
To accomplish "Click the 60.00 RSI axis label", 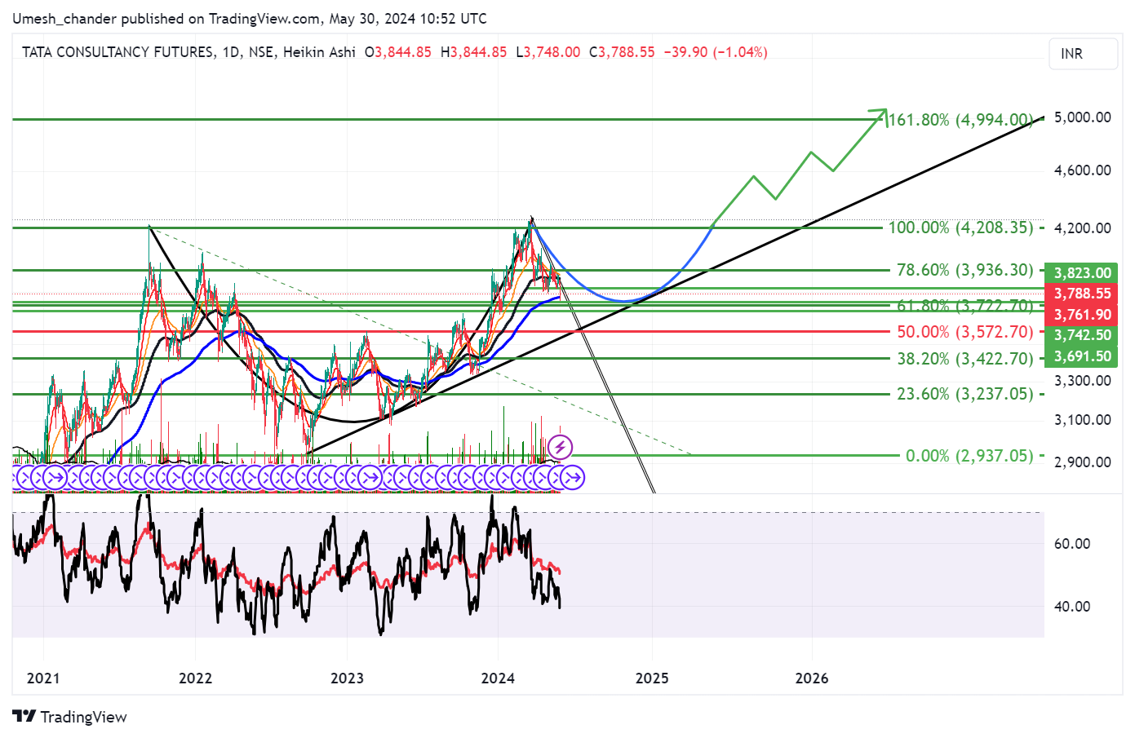I will [x=1072, y=544].
